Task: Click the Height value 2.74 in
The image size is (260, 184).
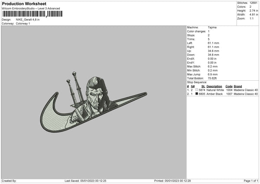Action: click(253, 10)
